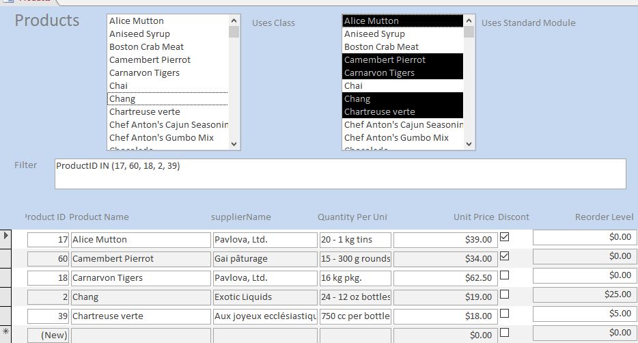Select Boston Crab Meat in Standard Module list
The height and width of the screenshot is (343, 638).
pyautogui.click(x=402, y=47)
